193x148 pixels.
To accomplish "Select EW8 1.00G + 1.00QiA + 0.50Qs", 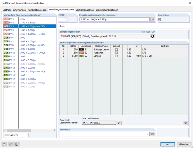I will click(30, 45).
